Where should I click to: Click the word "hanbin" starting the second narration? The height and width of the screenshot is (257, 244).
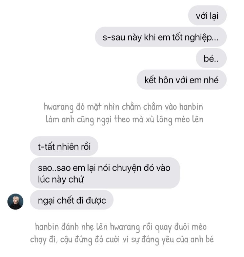[47, 227]
